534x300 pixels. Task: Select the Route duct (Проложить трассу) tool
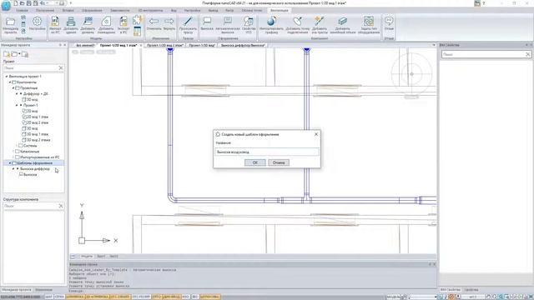[x=188, y=26]
